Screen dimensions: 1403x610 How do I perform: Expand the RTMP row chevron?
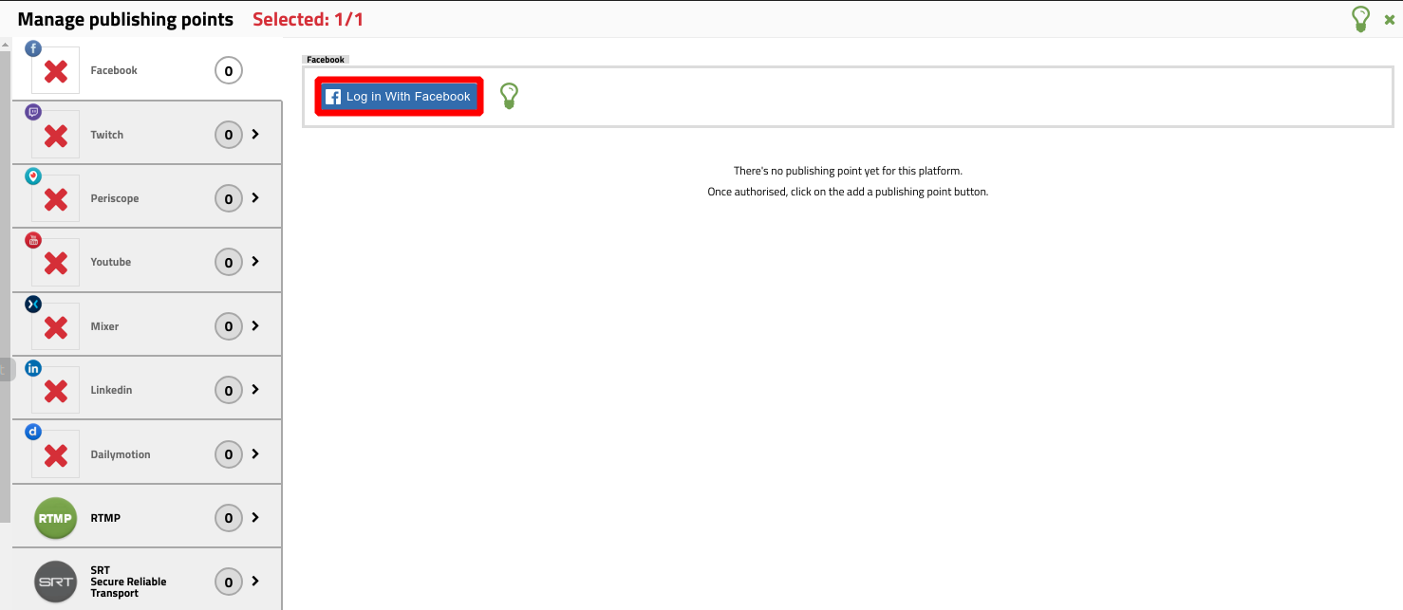click(255, 518)
